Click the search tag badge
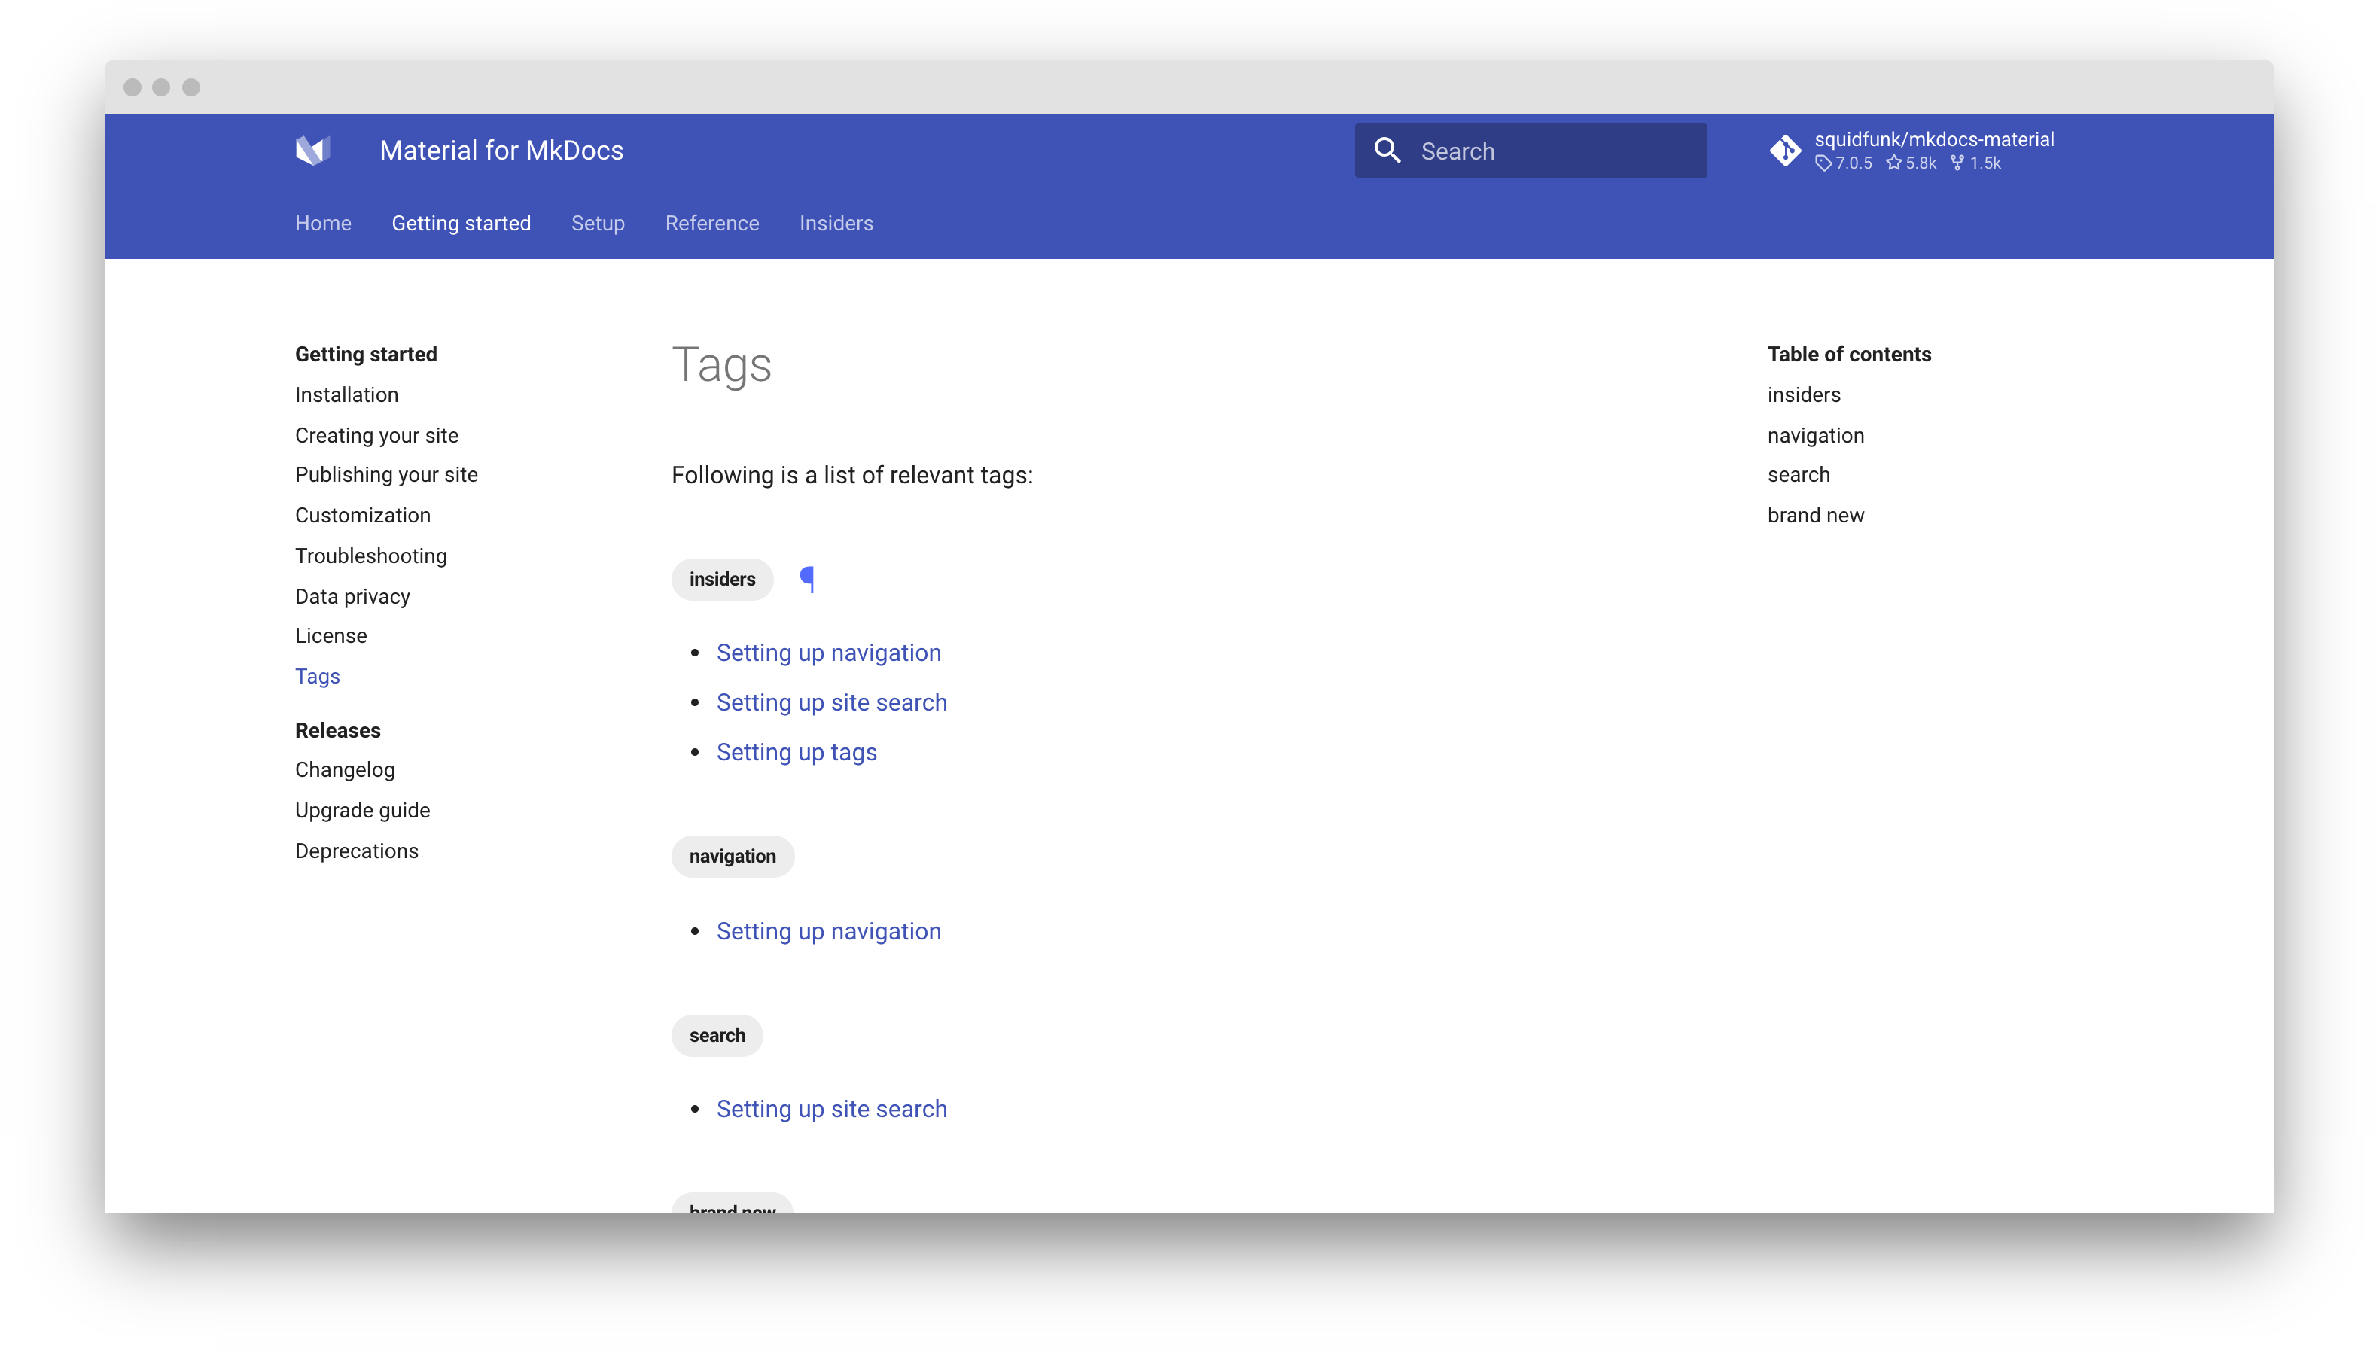This screenshot has width=2379, height=1364. click(717, 1035)
